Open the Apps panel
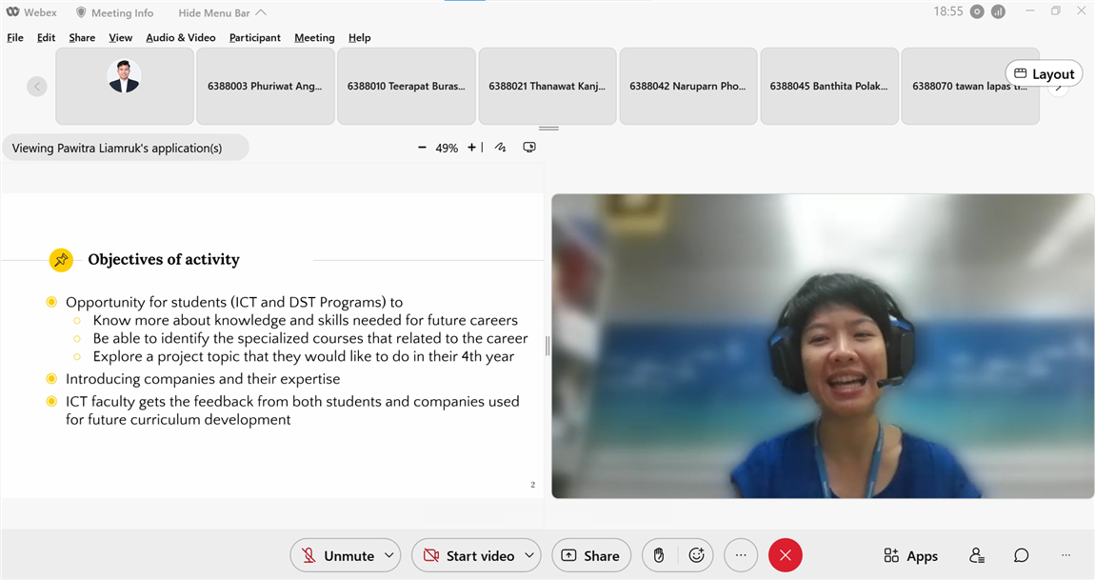 [x=910, y=555]
